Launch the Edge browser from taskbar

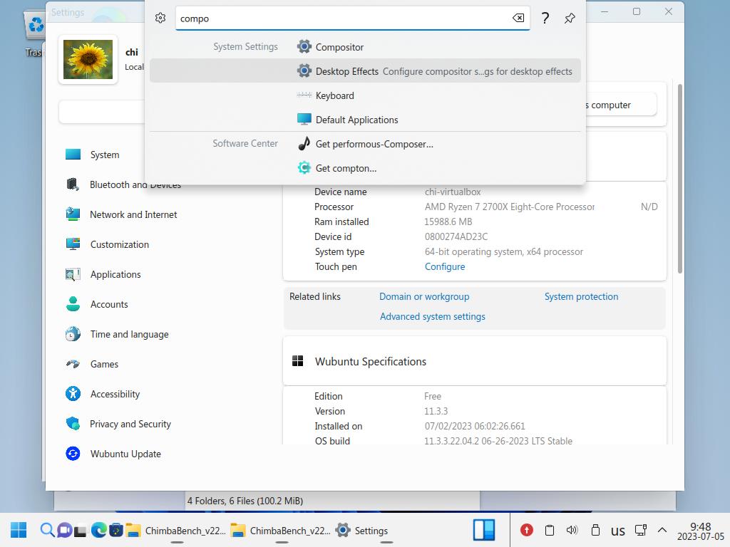pos(98,530)
